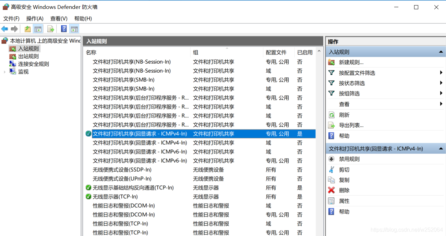Click the red X delete icon for 删除
Viewport: 446px width, 236px height.
[x=332, y=190]
